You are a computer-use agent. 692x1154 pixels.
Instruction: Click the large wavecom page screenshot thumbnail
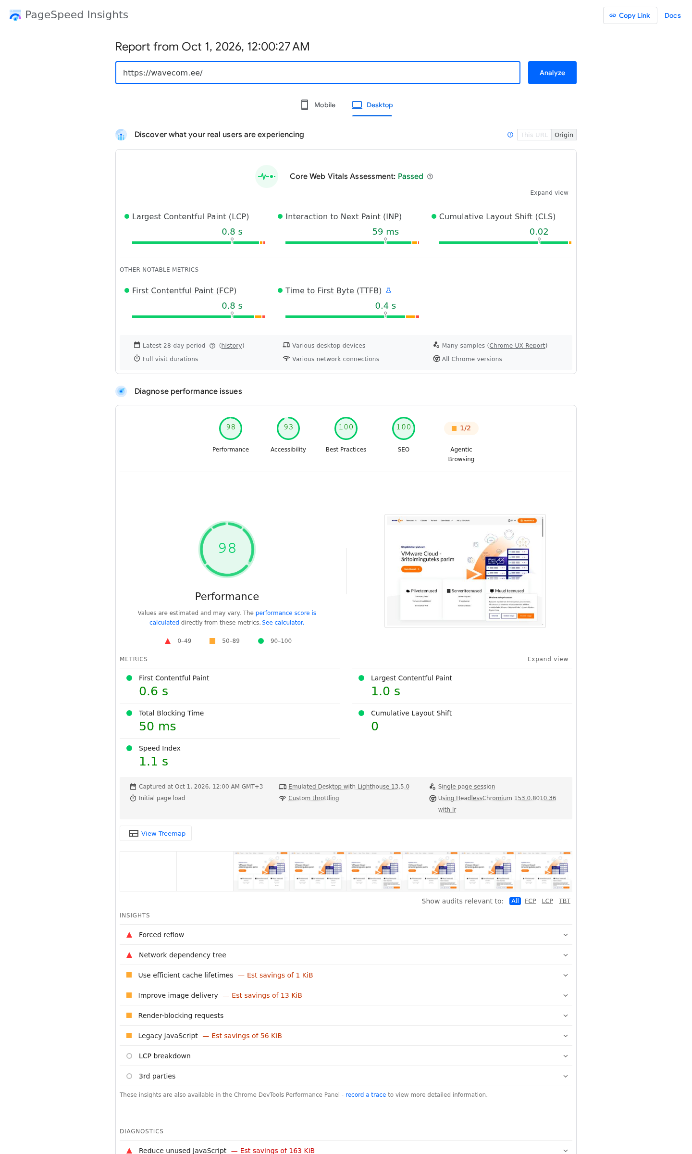coord(465,571)
